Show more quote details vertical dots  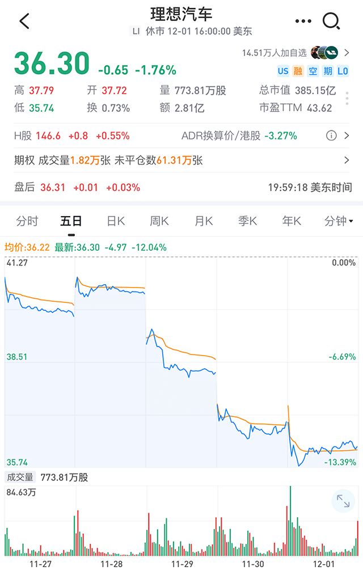click(x=347, y=99)
